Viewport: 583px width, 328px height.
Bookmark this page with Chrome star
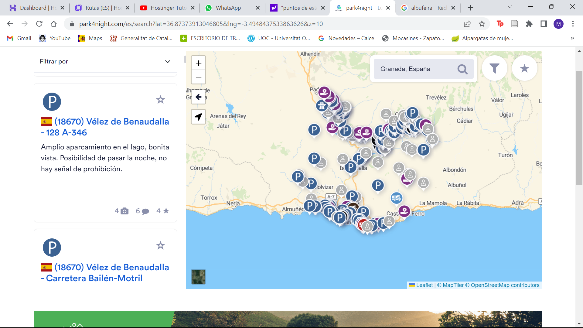point(482,24)
